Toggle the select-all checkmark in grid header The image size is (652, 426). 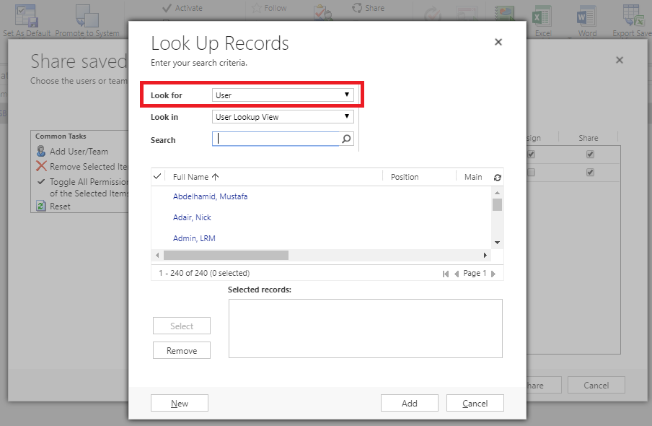tap(158, 176)
